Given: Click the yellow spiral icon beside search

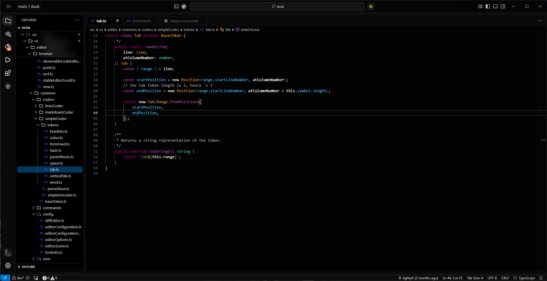Looking at the screenshot, I should tap(371, 6).
